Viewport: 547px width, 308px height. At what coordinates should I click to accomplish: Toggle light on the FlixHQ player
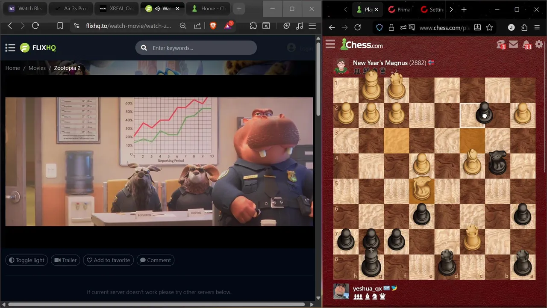pos(27,260)
